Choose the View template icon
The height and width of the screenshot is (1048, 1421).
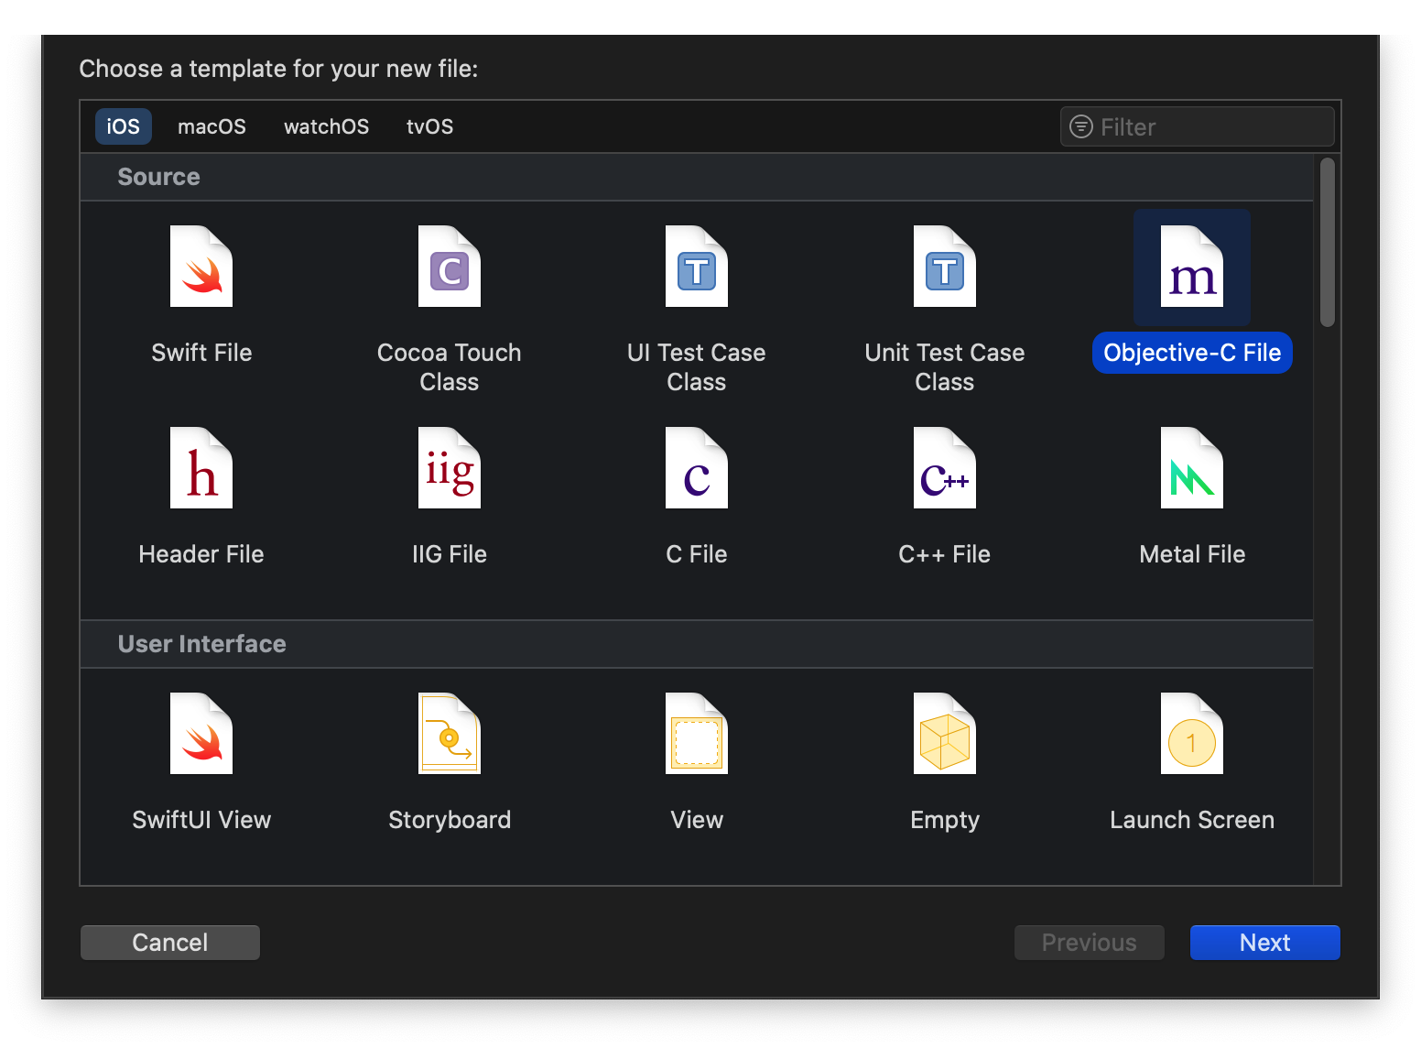click(697, 734)
